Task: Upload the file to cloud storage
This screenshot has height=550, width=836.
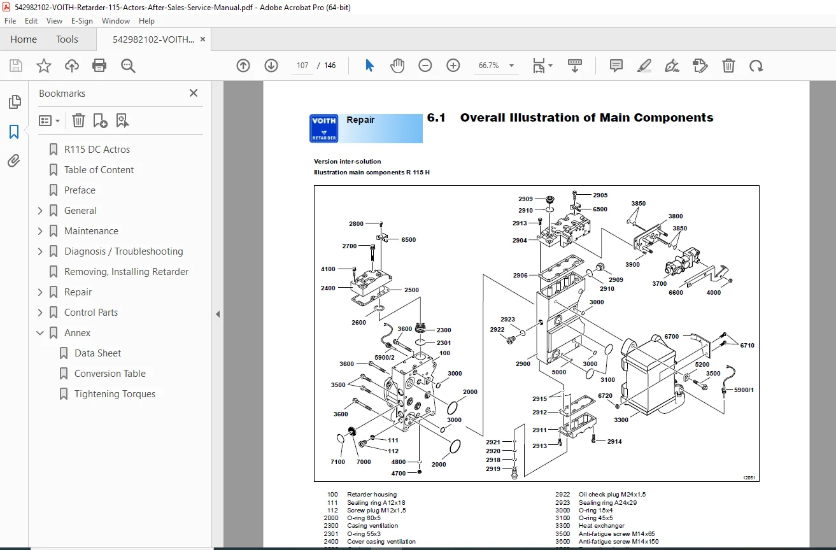Action: 72,66
